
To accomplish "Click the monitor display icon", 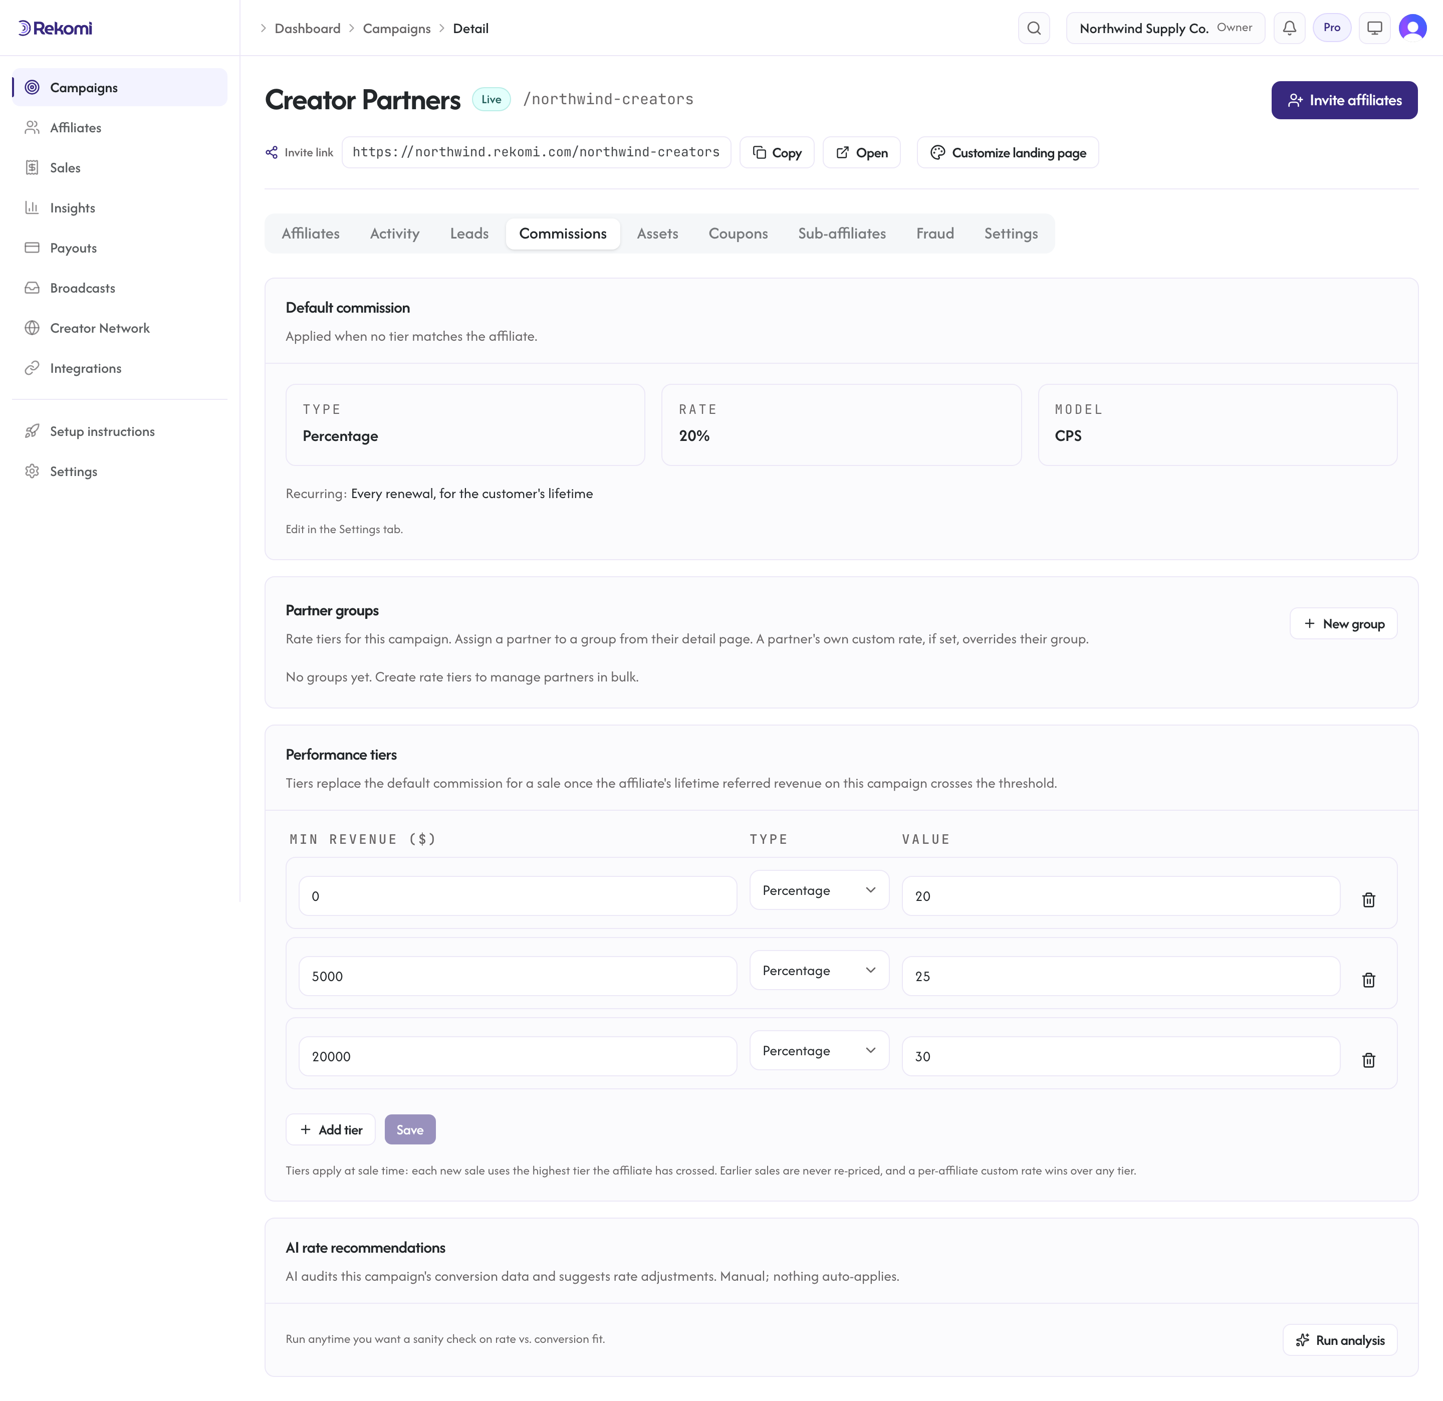I will tap(1374, 28).
